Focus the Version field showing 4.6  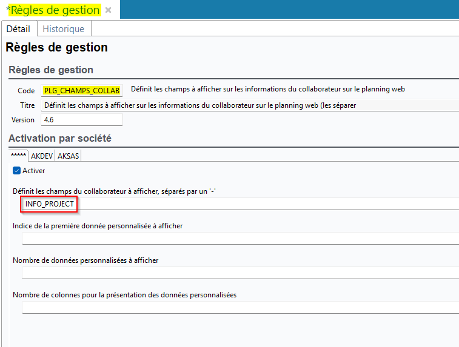tap(81, 120)
